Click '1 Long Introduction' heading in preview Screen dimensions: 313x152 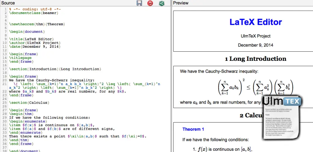coord(256,59)
